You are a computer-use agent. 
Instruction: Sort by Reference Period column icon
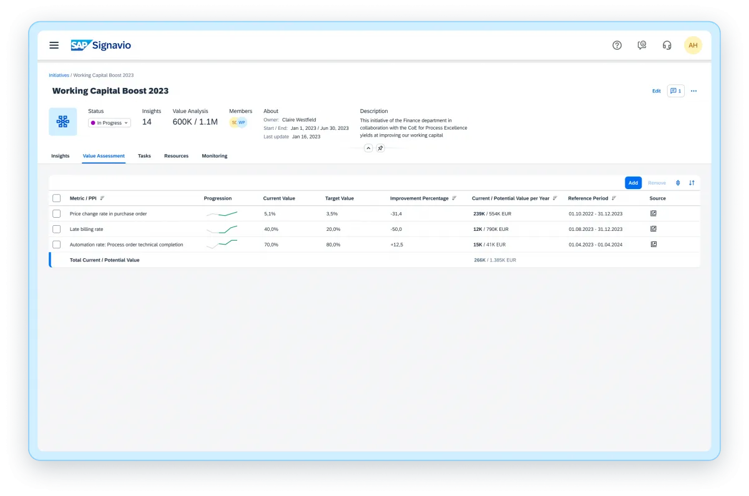tap(614, 198)
